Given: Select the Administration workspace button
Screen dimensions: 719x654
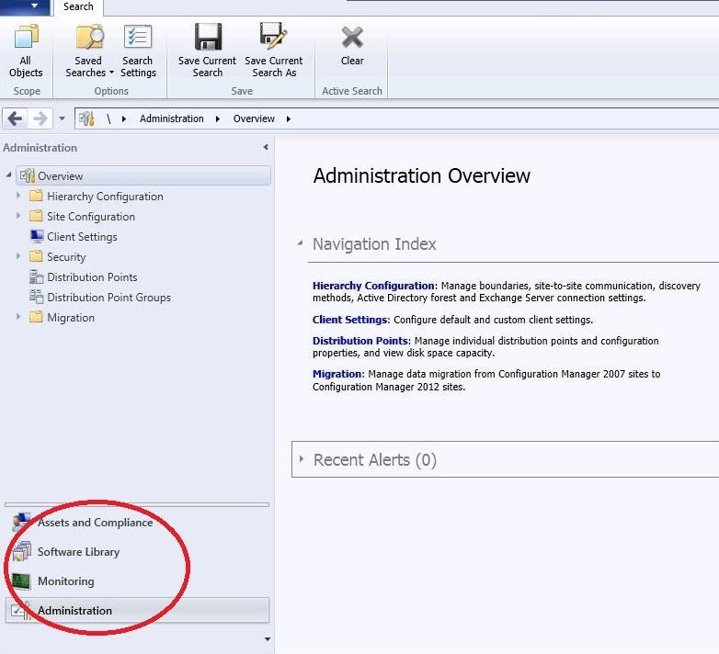Looking at the screenshot, I should (137, 611).
